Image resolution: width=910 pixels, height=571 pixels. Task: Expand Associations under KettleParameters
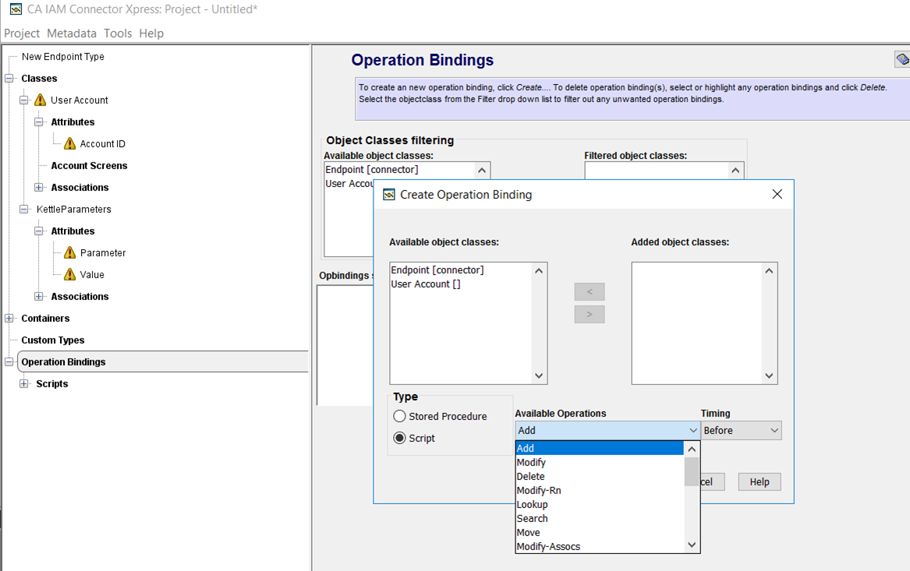[x=38, y=296]
